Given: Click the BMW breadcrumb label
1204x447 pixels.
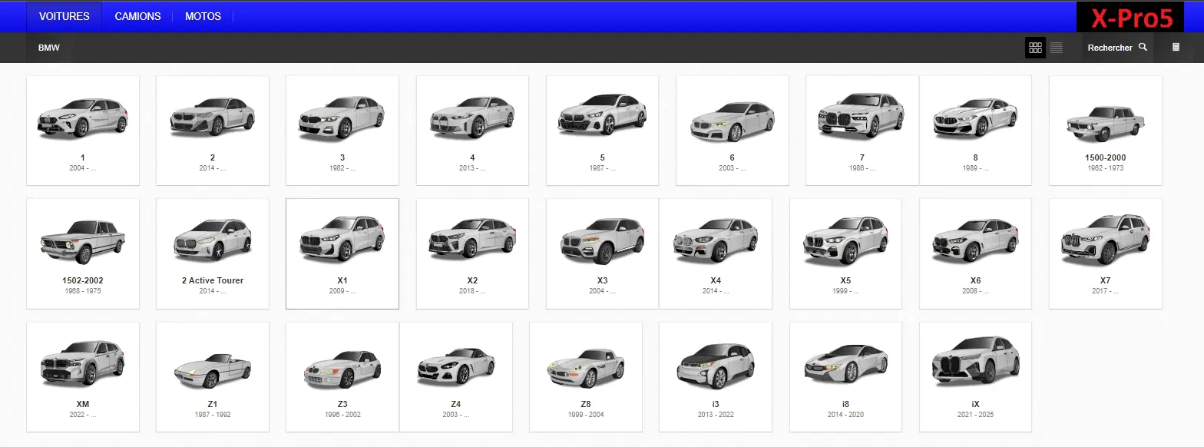Looking at the screenshot, I should 49,48.
